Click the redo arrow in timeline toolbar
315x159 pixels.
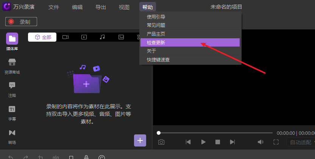pyautogui.click(x=26, y=157)
